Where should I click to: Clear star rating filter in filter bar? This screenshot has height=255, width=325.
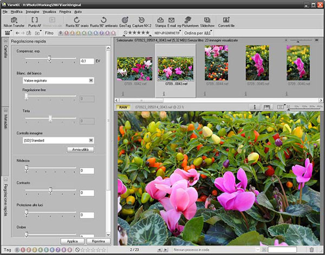click(126, 32)
